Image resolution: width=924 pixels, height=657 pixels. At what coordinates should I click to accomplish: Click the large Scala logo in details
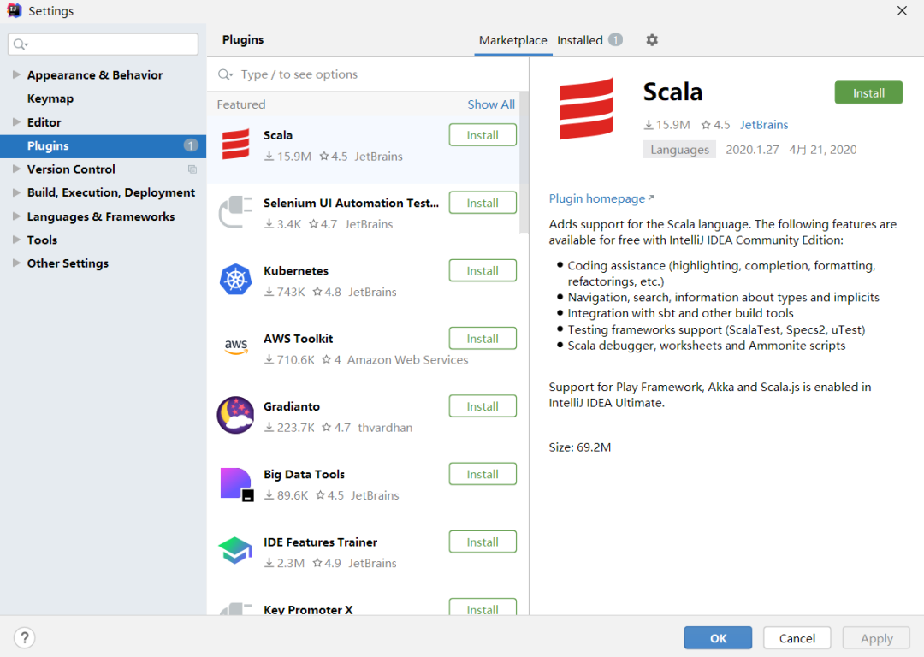coord(586,109)
